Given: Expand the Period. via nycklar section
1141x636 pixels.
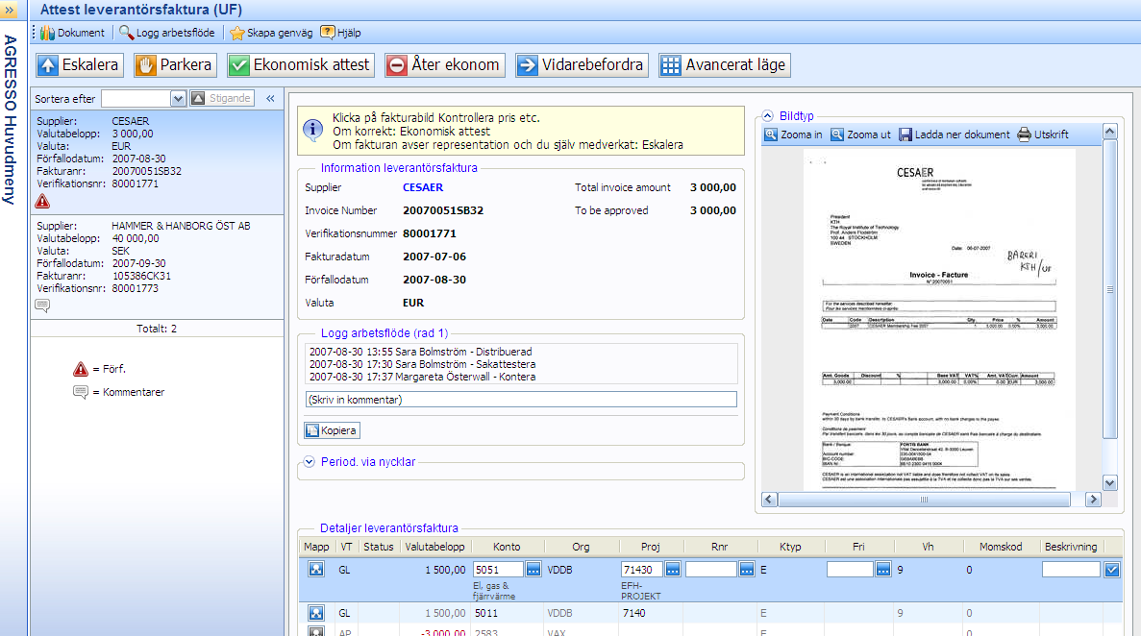Looking at the screenshot, I should tap(310, 462).
